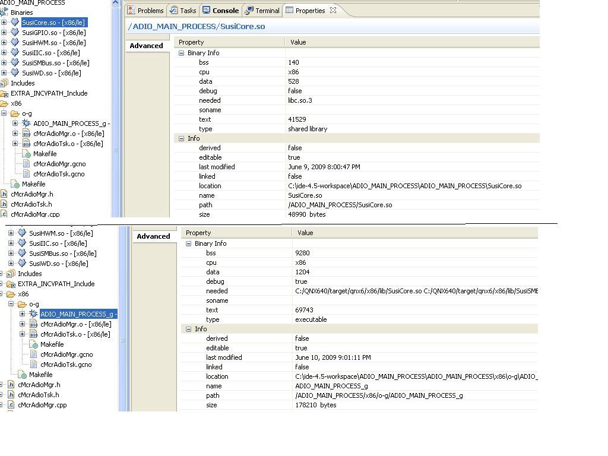Click the Tasks view checklist icon
Screen dimensions: 608x456
point(173,11)
